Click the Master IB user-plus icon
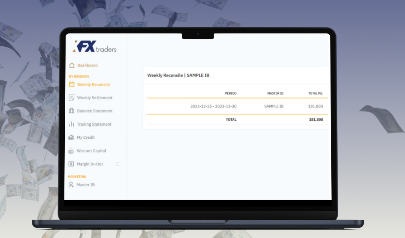This screenshot has width=405, height=238. [72, 185]
